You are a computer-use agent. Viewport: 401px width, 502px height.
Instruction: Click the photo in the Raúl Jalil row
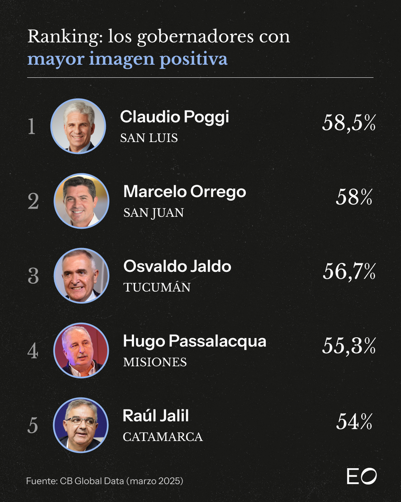(81, 425)
